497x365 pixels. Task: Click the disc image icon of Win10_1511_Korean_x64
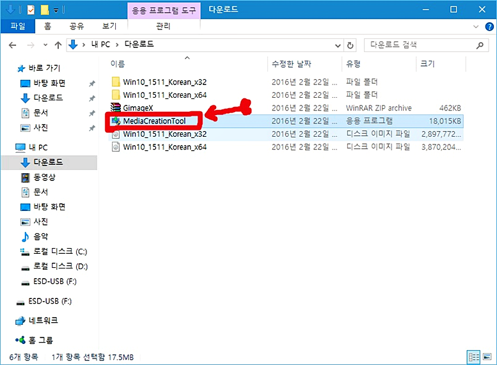pyautogui.click(x=116, y=147)
